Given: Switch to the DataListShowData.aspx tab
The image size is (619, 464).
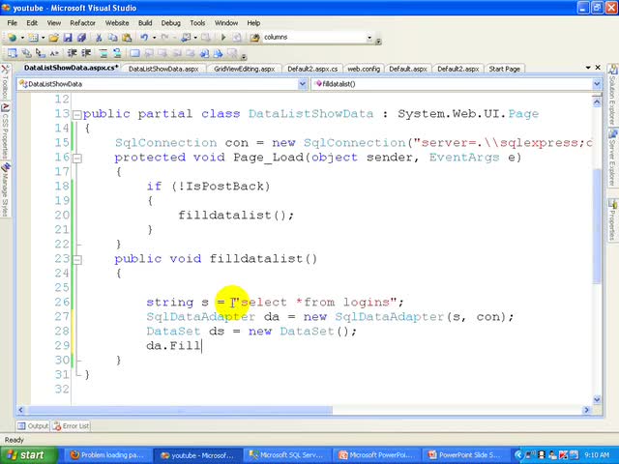Looking at the screenshot, I should point(163,69).
